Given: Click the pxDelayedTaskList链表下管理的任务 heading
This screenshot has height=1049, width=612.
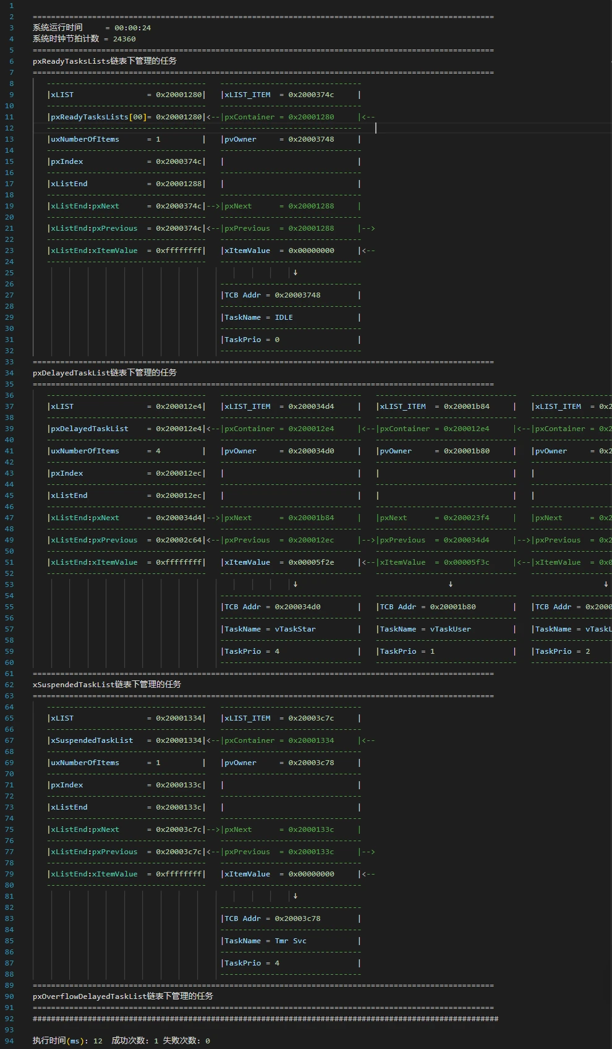Looking at the screenshot, I should point(104,373).
